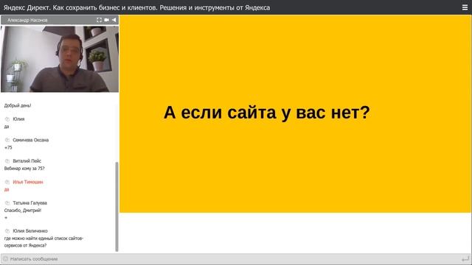Expand presenter video to fullscreen
This screenshot has width=472, height=265.
pos(99,20)
